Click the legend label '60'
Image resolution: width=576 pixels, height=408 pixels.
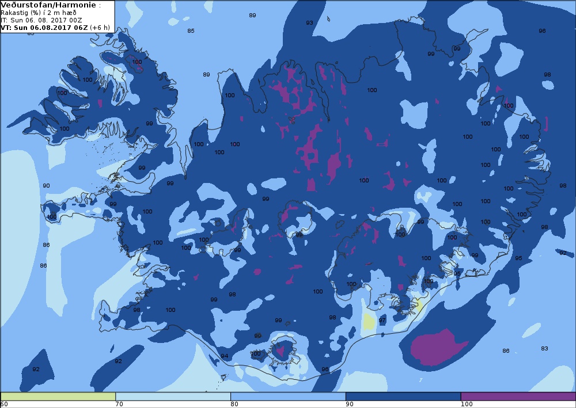[4, 405]
